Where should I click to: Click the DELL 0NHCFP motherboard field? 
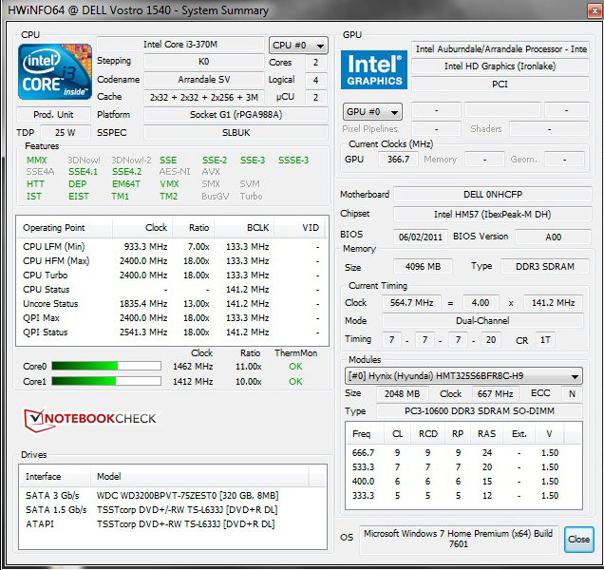[x=493, y=194]
